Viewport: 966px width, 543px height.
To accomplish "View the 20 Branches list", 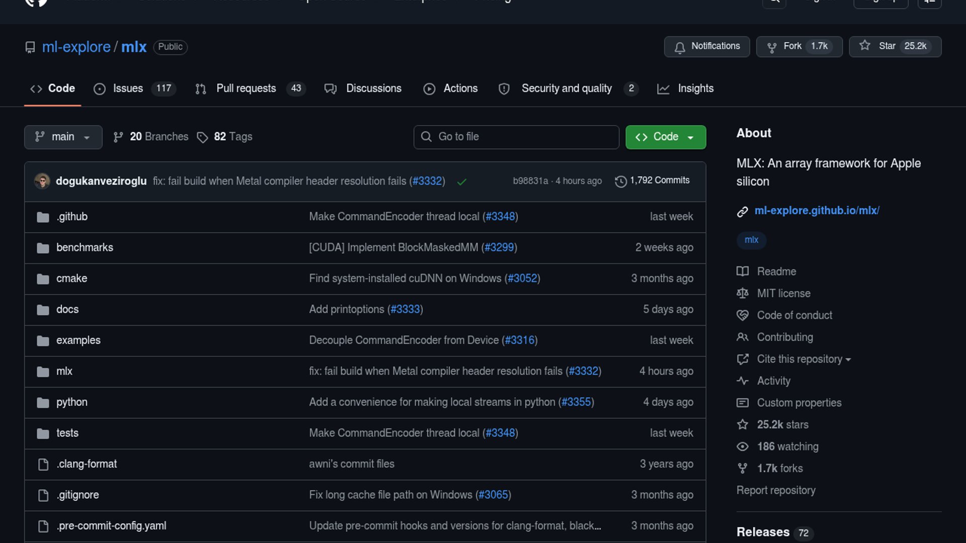I will pos(151,137).
